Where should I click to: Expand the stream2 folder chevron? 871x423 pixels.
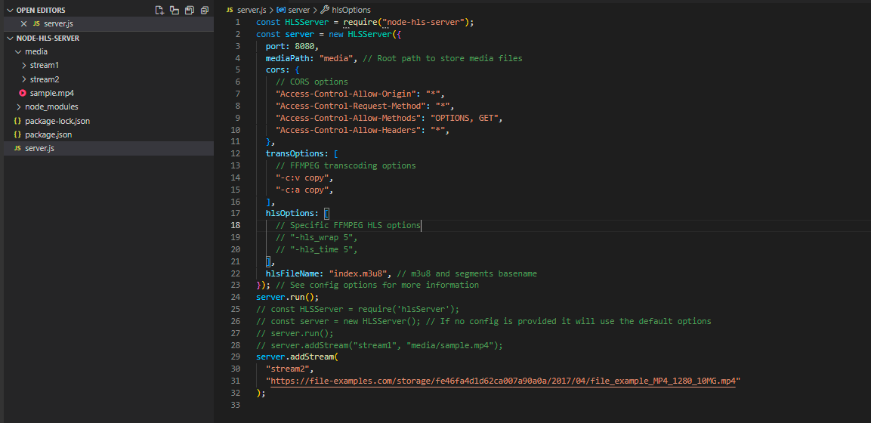pos(24,79)
